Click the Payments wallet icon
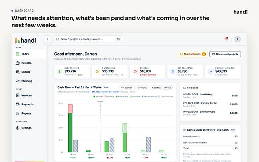 (x=18, y=104)
